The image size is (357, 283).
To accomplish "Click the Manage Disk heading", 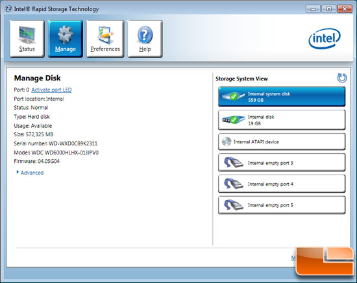I will coord(38,78).
